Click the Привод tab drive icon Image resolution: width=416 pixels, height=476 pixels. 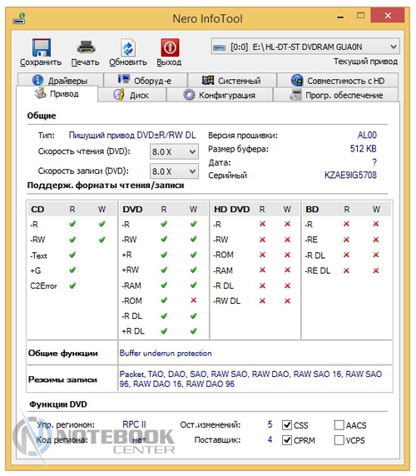[x=40, y=93]
